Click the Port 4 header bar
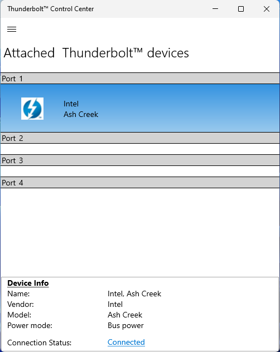This screenshot has height=352, width=280. coord(140,183)
